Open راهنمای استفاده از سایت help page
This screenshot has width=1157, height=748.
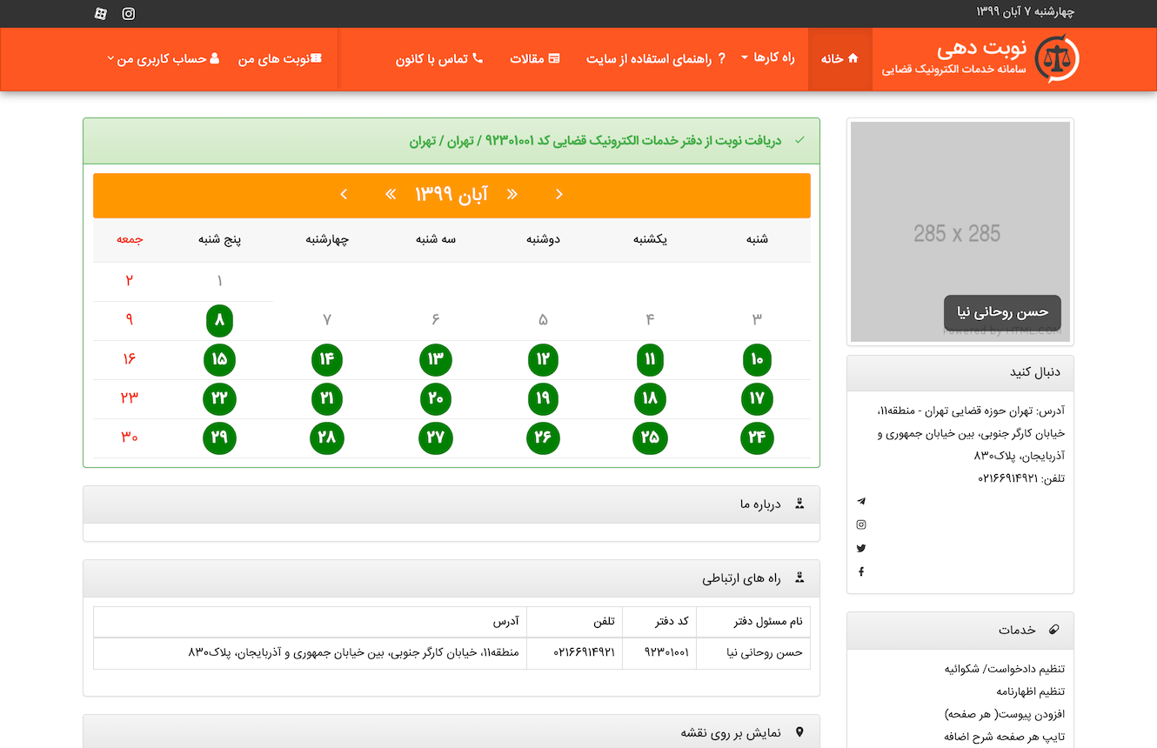[656, 58]
